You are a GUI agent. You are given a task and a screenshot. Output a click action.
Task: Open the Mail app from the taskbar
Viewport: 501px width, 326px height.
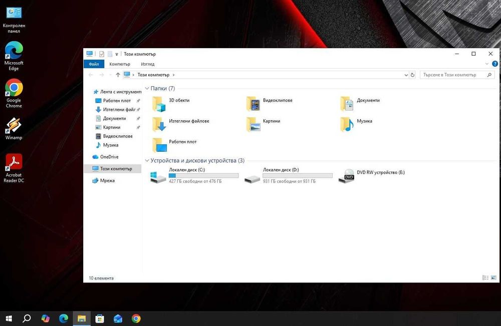[x=118, y=318]
